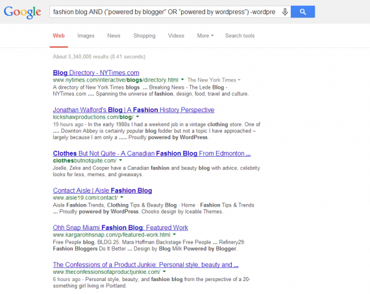Open dropdown arrow next to nytimes.com URL
Image resolution: width=370 pixels, height=294 pixels.
pyautogui.click(x=182, y=80)
